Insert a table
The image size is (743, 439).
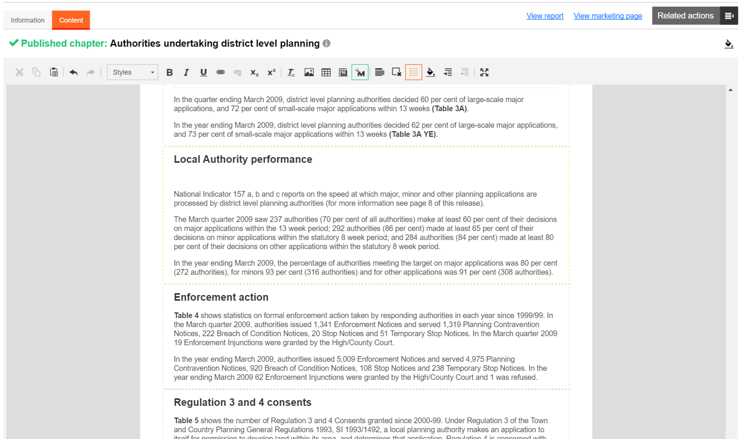(326, 72)
